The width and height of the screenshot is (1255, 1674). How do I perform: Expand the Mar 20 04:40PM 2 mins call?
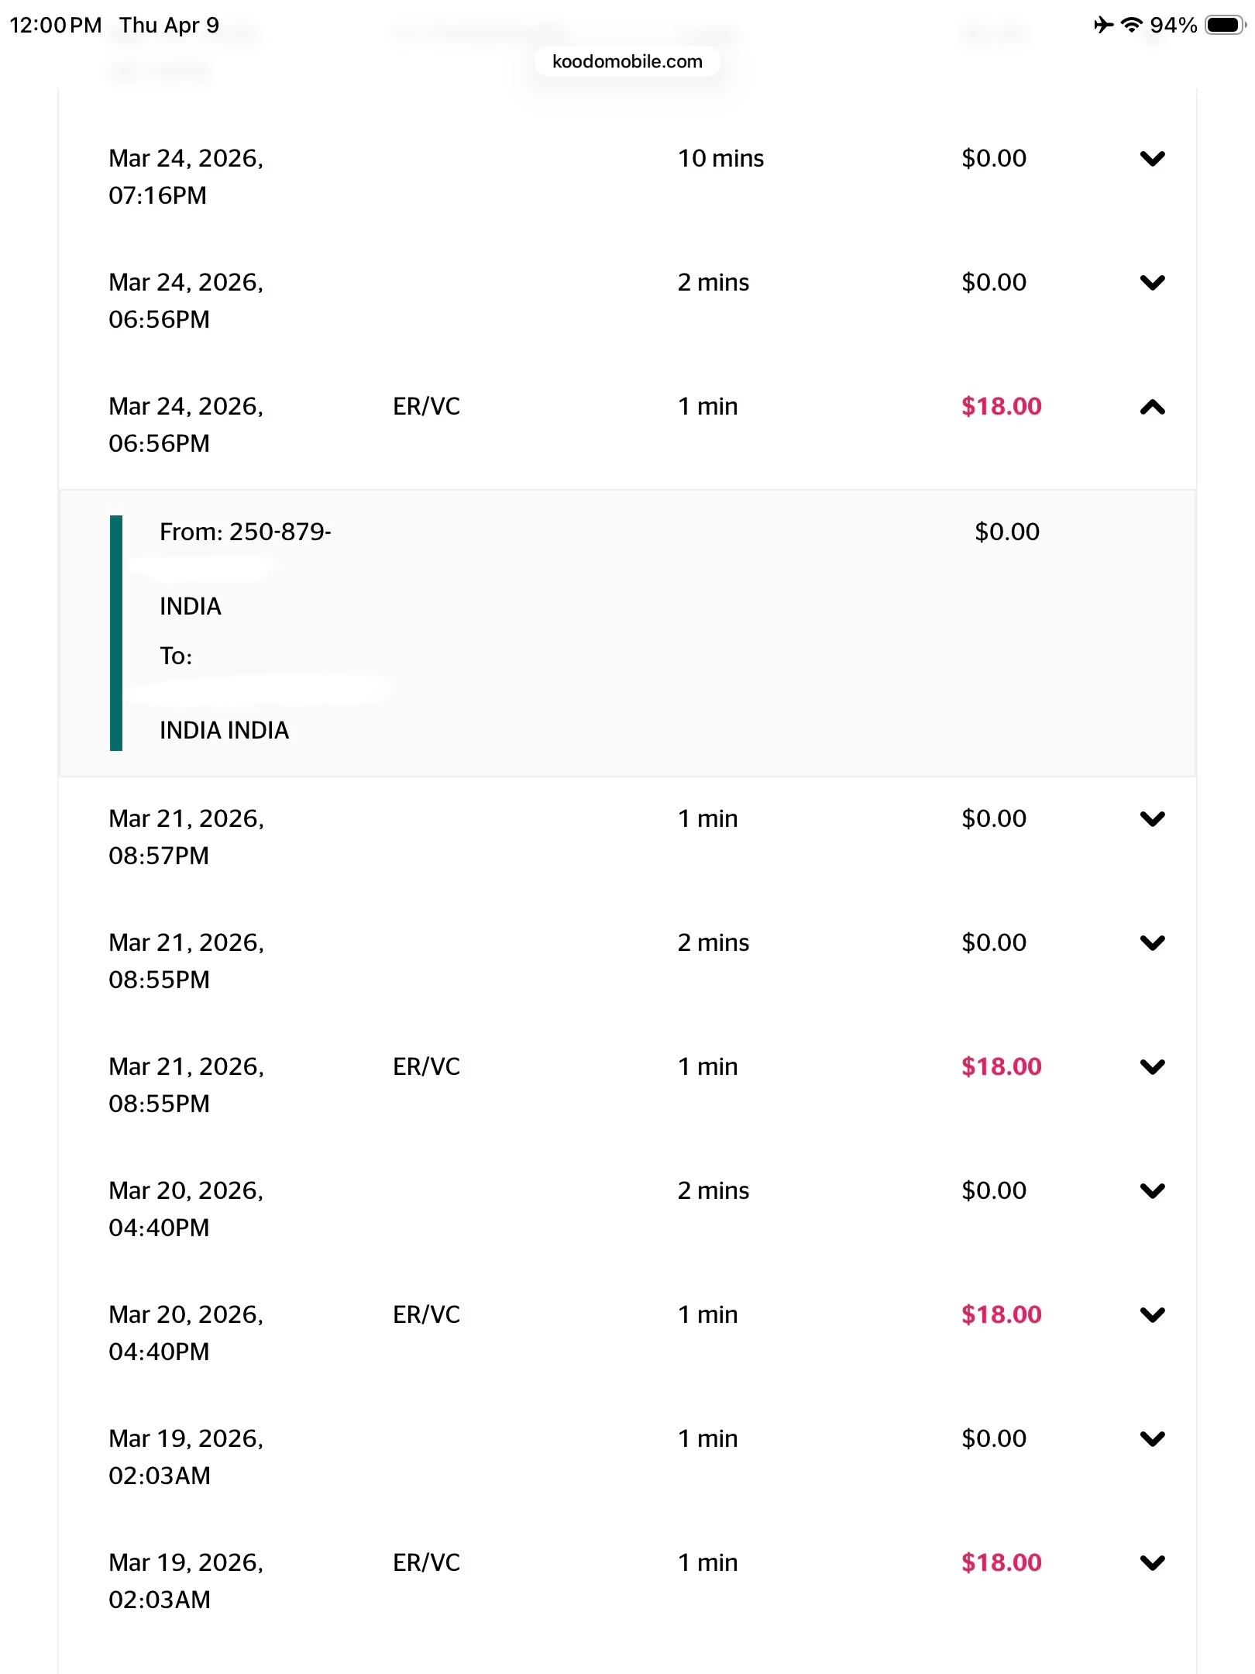pos(1152,1191)
